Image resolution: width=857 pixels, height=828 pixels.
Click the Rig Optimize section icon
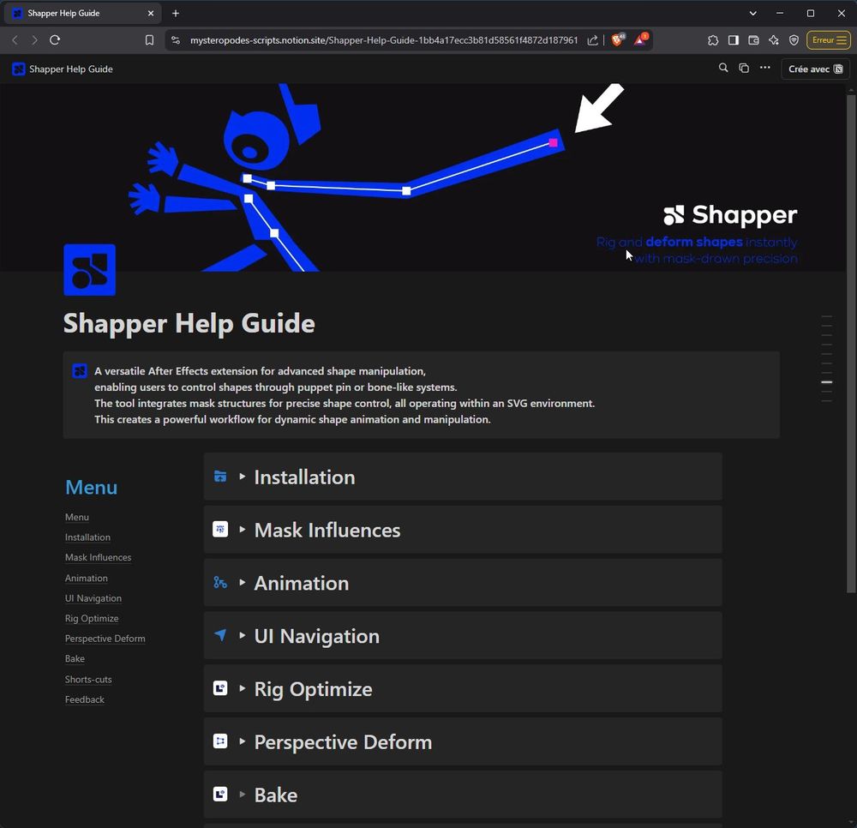pyautogui.click(x=220, y=688)
